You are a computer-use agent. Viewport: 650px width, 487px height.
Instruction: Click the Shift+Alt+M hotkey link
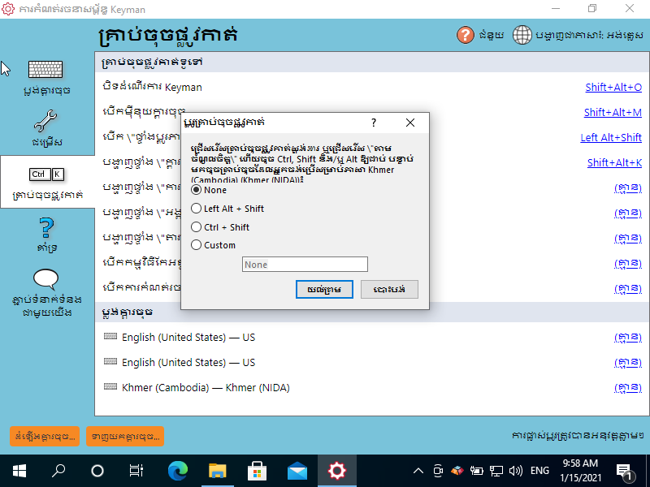coord(613,112)
